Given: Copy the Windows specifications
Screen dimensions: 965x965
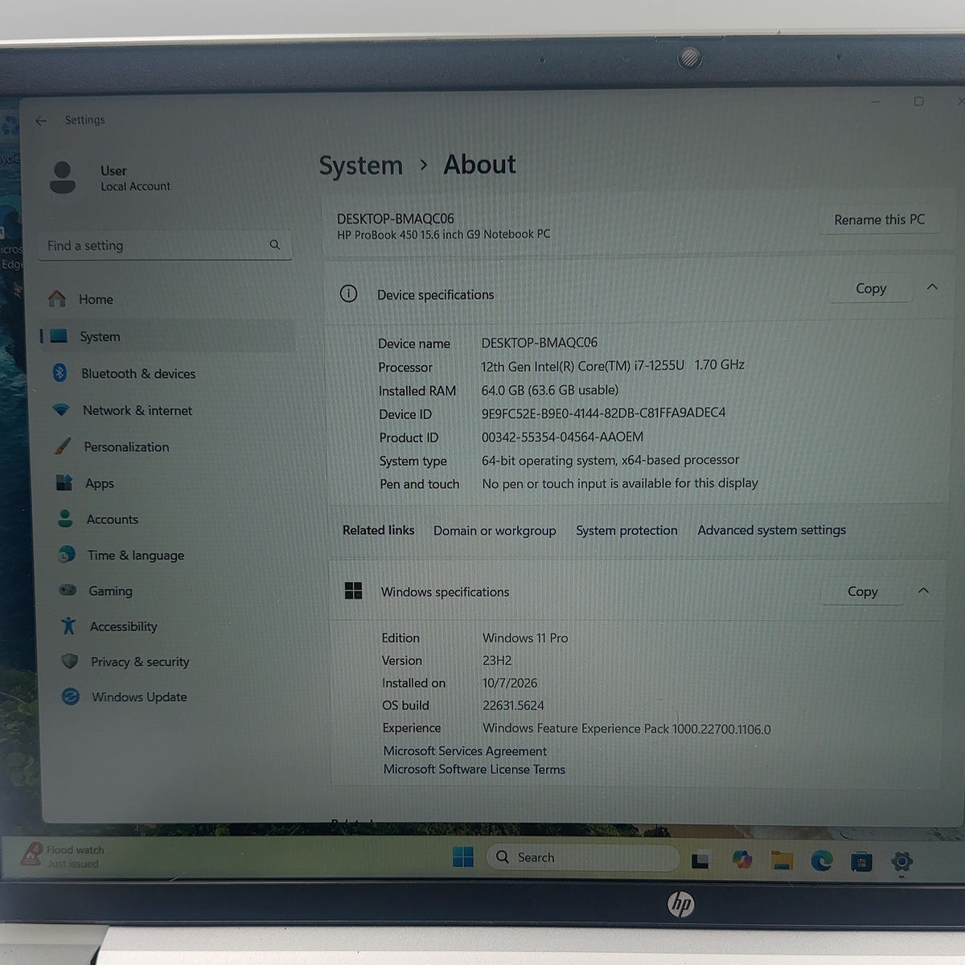Looking at the screenshot, I should point(862,592).
